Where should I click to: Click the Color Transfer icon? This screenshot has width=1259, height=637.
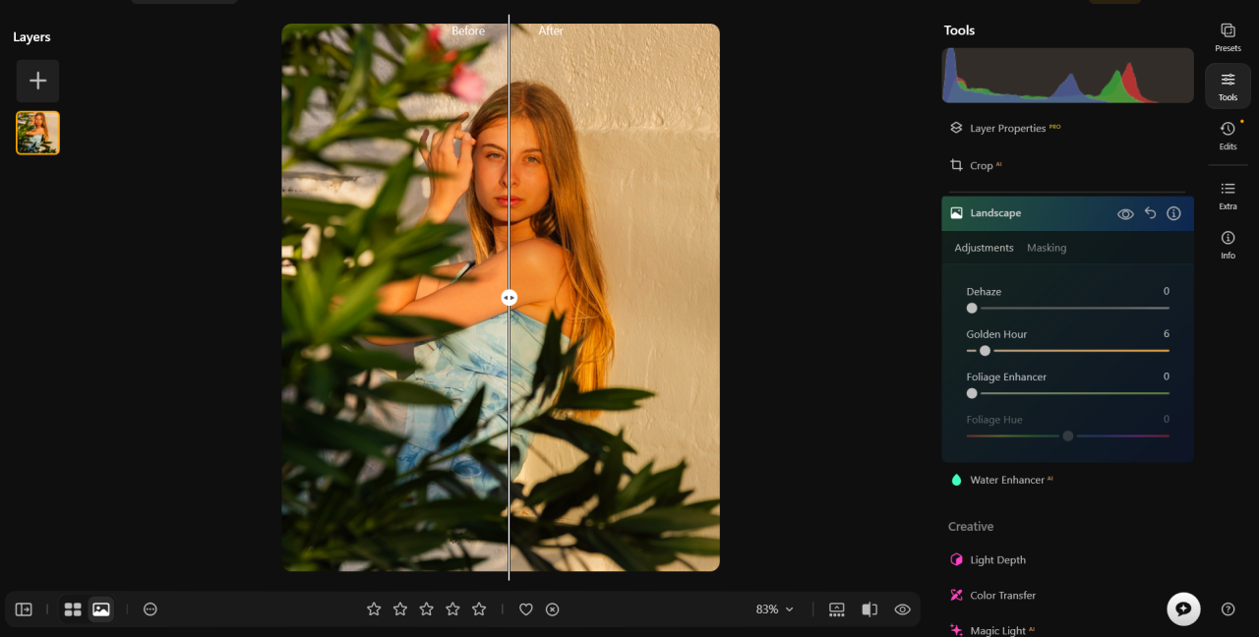tap(956, 596)
